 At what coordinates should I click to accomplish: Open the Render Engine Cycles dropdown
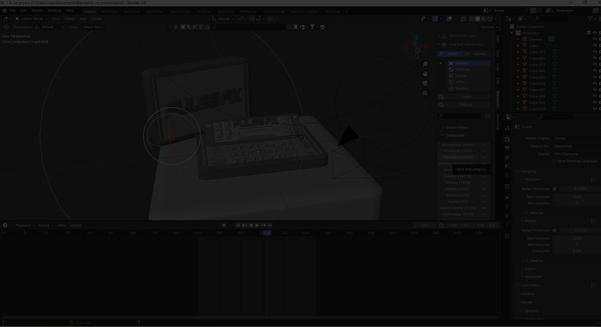576,138
